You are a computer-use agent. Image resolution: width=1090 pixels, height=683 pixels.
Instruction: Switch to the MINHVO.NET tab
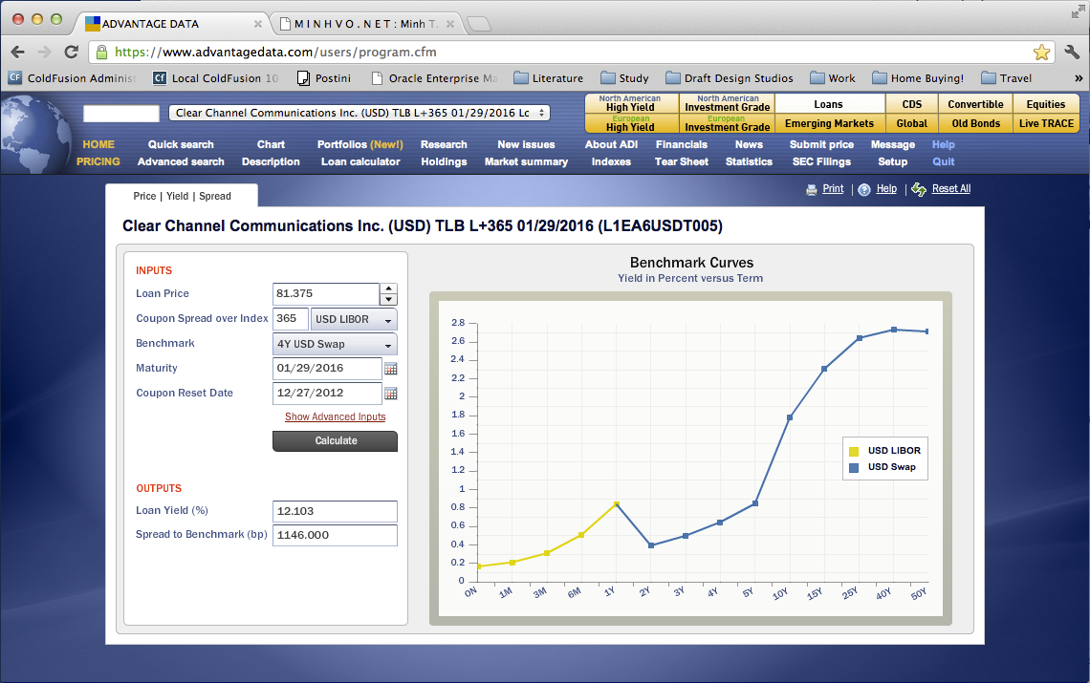(365, 24)
